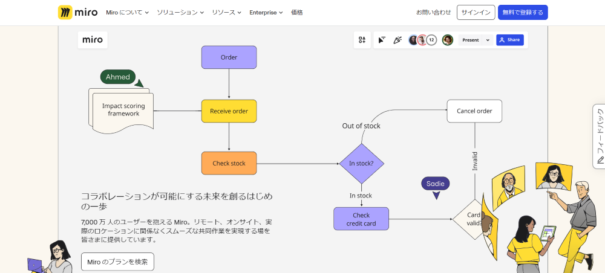This screenshot has height=273, width=605.
Task: Select the Cancel order node
Action: coord(474,111)
